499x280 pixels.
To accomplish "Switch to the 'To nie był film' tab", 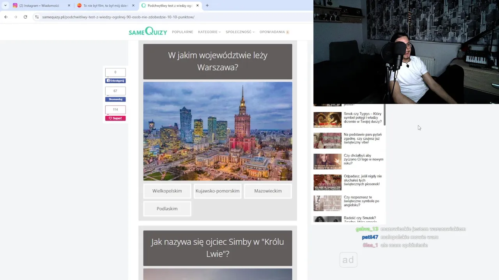I will click(106, 5).
